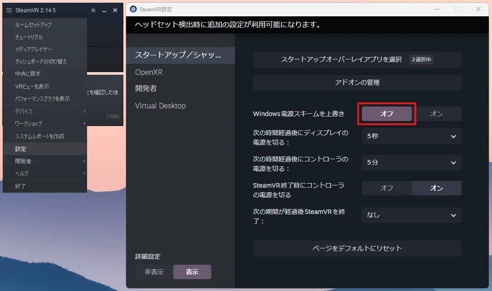
Task: Select the Virtual Desktop settings tab
Action: [180, 106]
